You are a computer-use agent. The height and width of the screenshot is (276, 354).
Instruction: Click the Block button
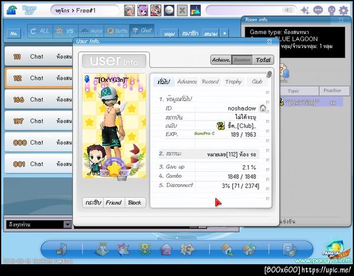pos(135,202)
